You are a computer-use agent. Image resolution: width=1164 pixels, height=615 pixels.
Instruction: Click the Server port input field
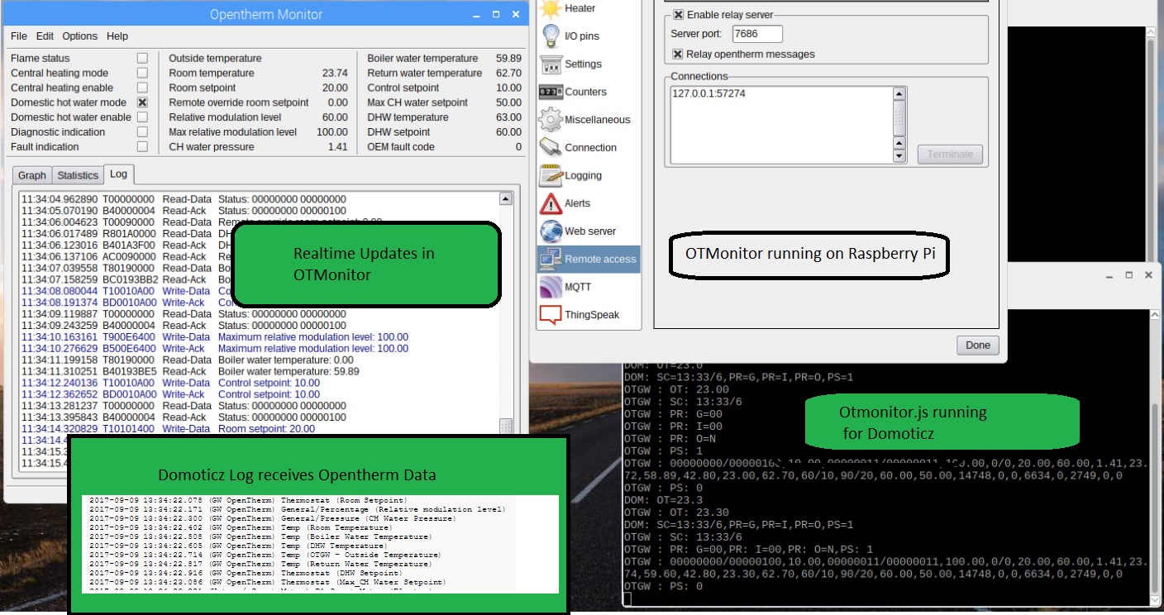[x=757, y=34]
